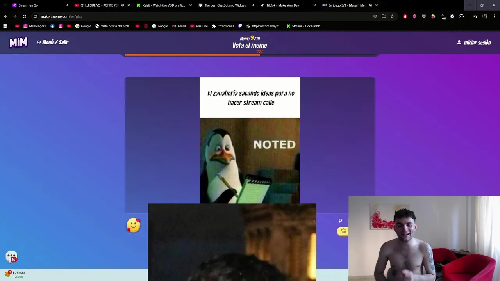Viewport: 500px width, 281px height.
Task: Open the EUR/ARS taskbar widget
Action: coord(16,274)
